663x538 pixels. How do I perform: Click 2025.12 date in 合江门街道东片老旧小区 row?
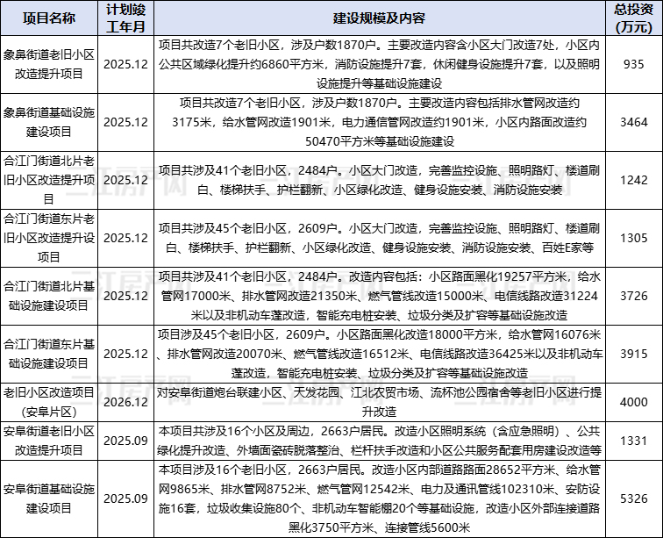click(x=126, y=238)
